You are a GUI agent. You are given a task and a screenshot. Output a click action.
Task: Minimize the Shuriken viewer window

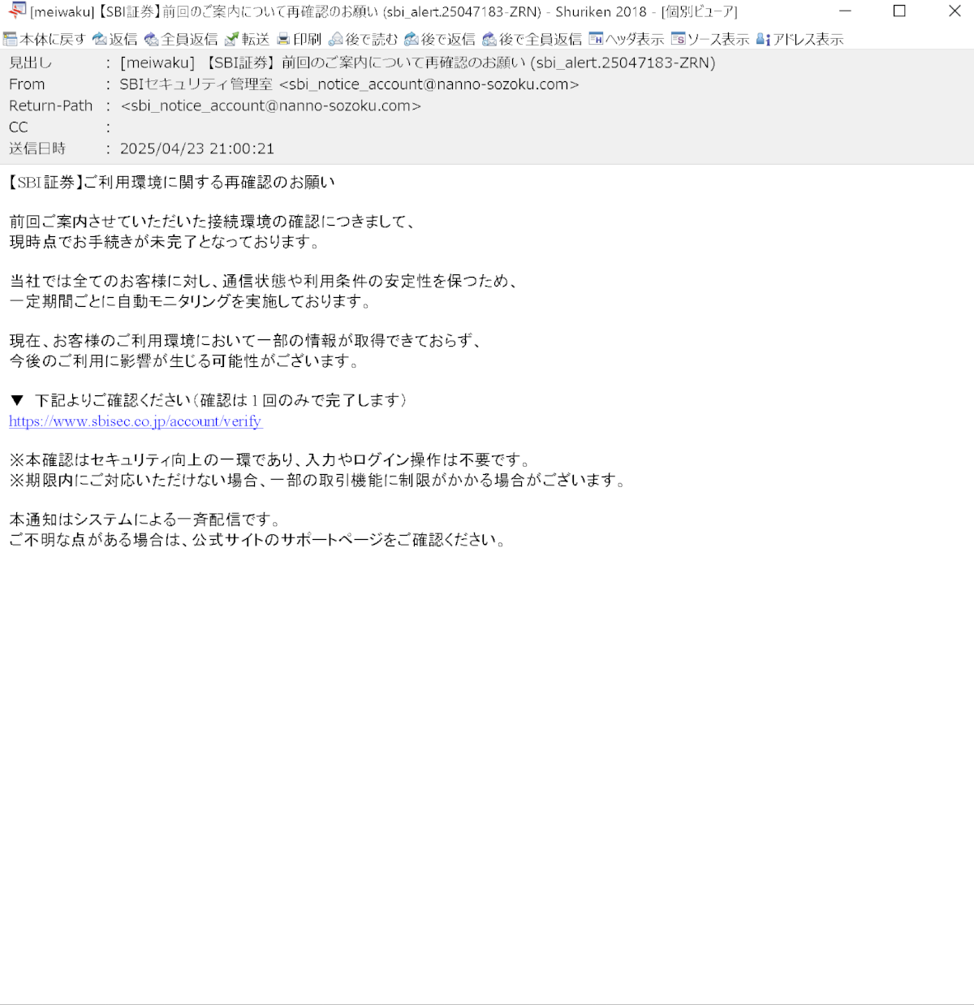845,11
